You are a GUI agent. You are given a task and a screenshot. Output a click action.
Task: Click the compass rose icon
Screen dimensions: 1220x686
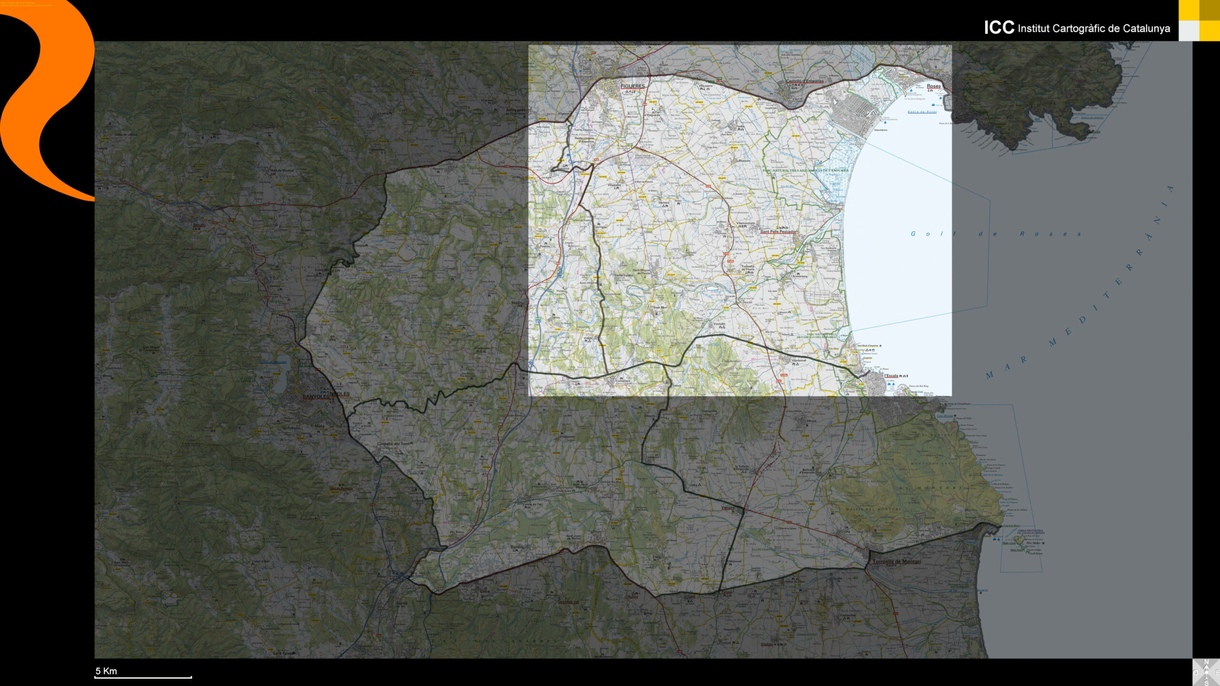[x=1206, y=672]
